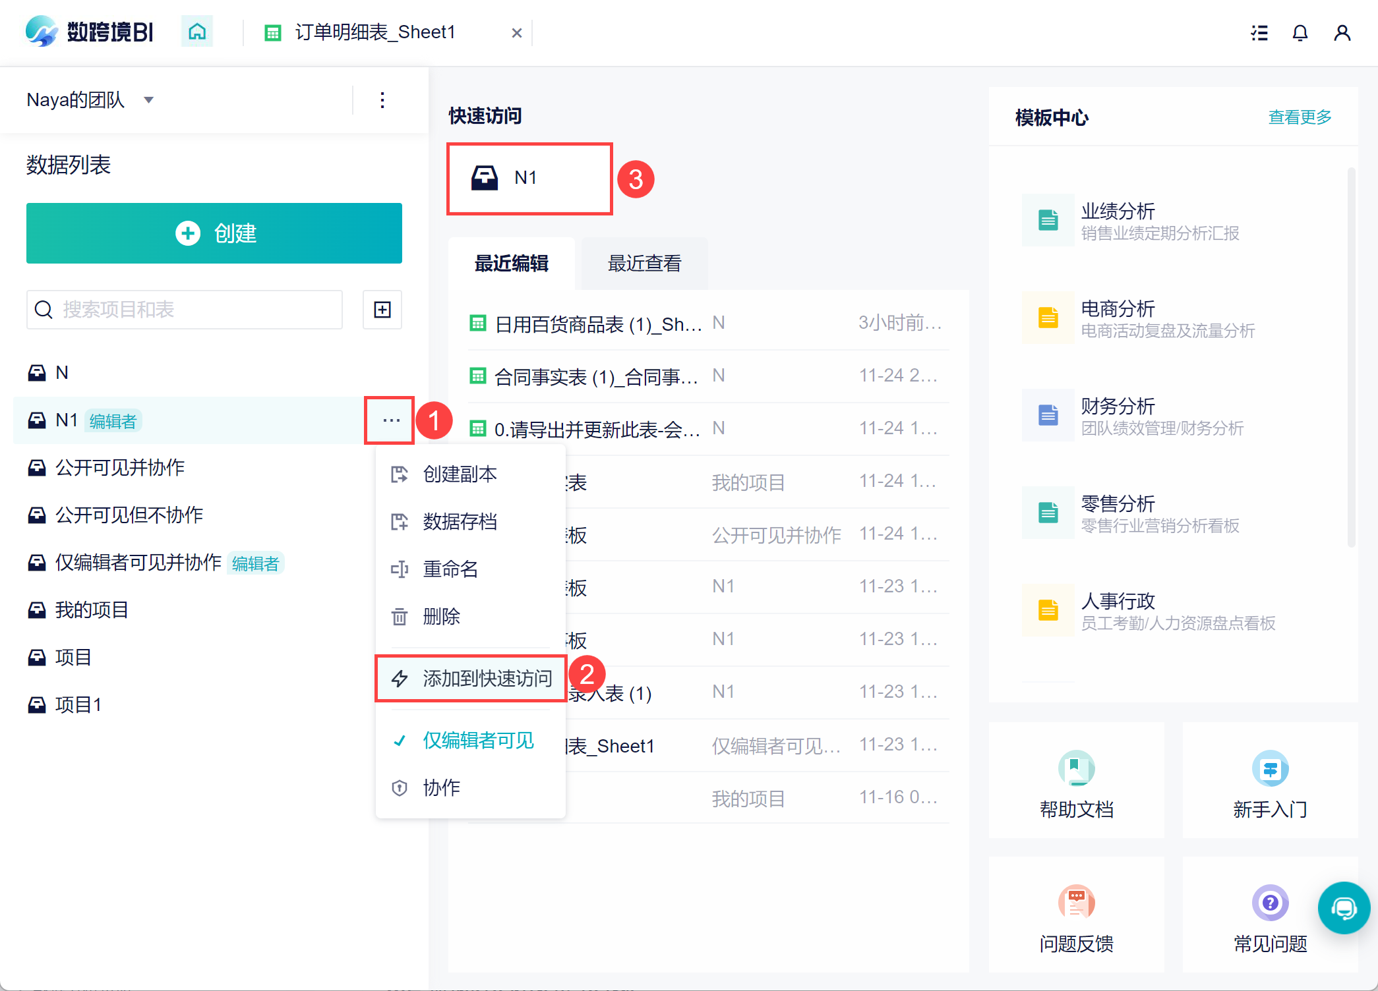Expand the Naya的团队 team dropdown
Image resolution: width=1378 pixels, height=991 pixels.
click(149, 100)
